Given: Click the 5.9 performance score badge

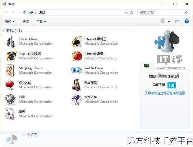Looking at the screenshot, I should [x=171, y=85].
